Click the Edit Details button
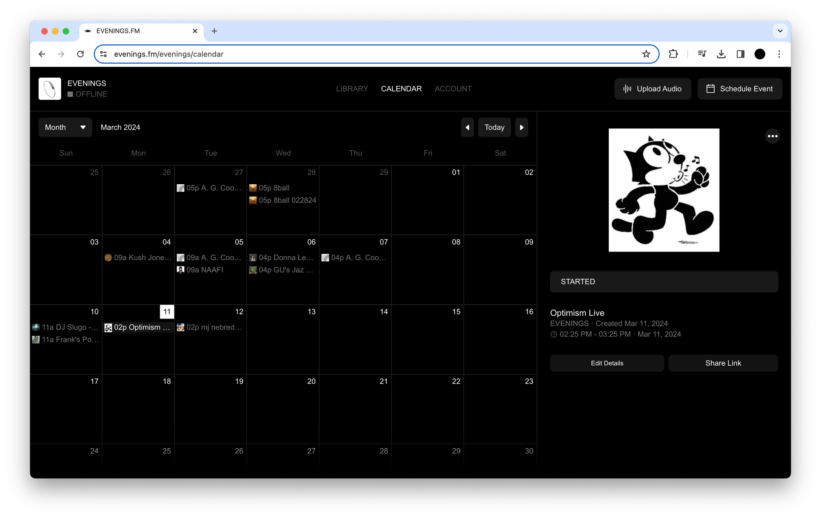The width and height of the screenshot is (821, 518). pos(607,363)
